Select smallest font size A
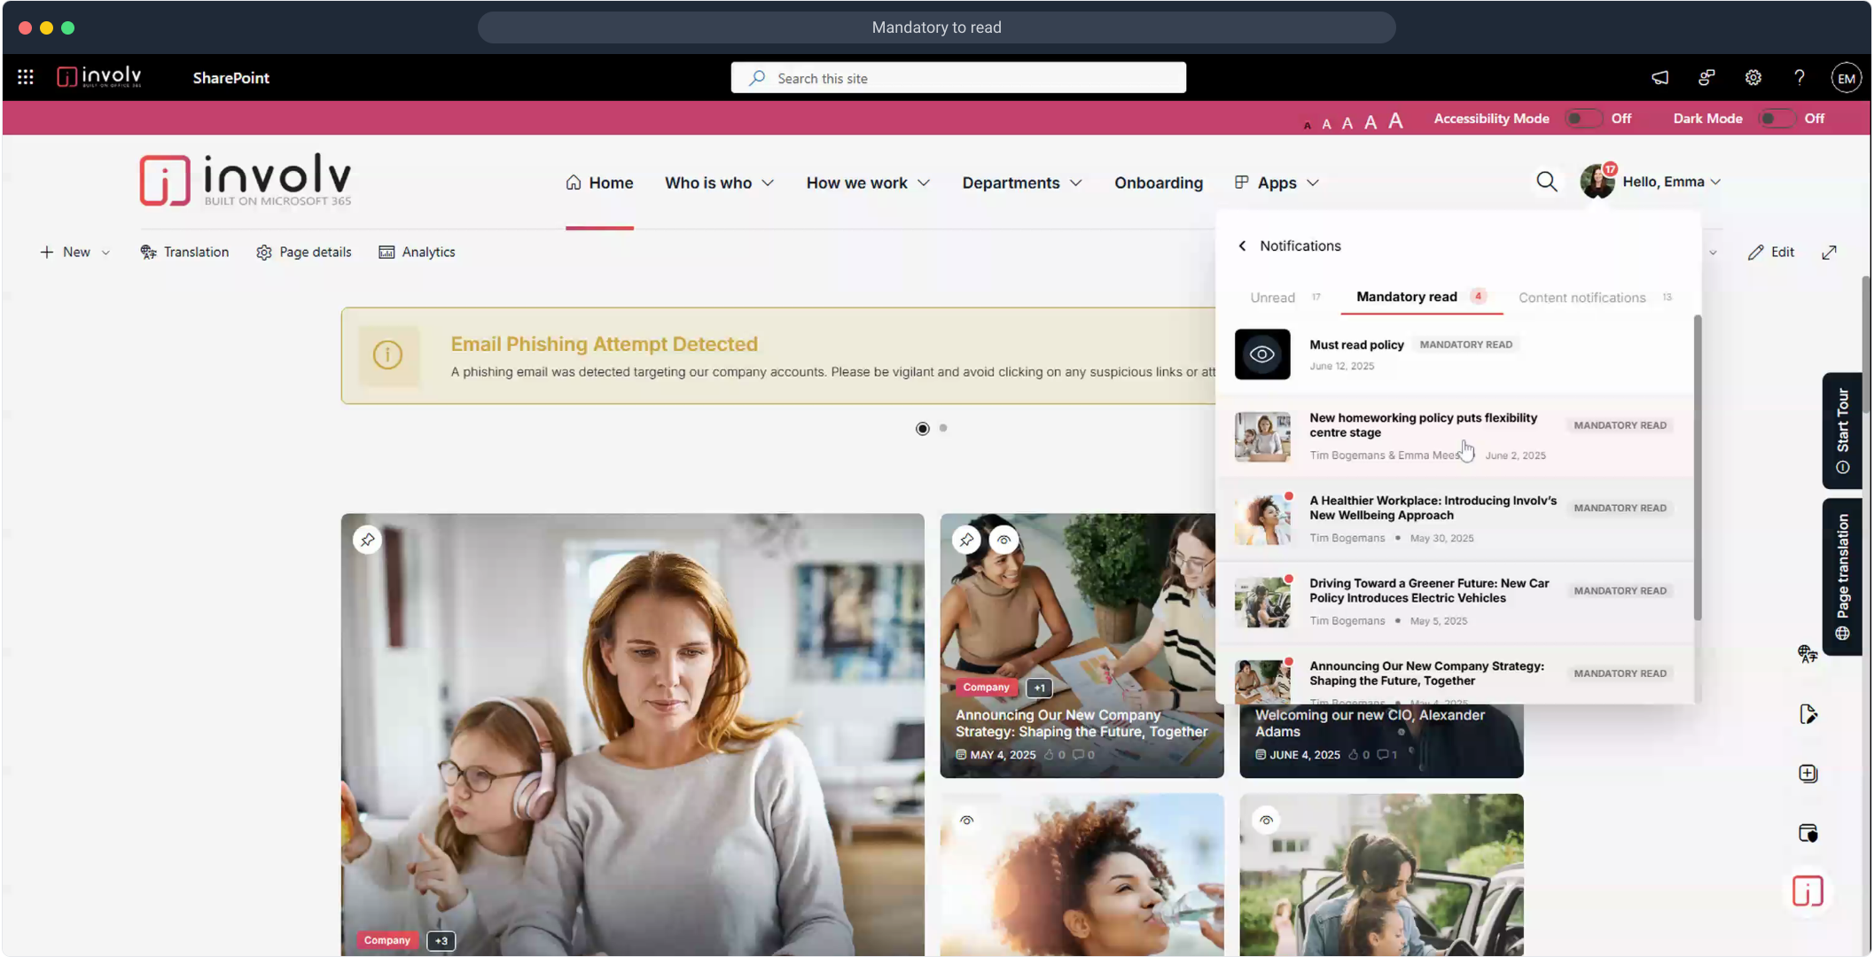The height and width of the screenshot is (957, 1874). [1308, 126]
